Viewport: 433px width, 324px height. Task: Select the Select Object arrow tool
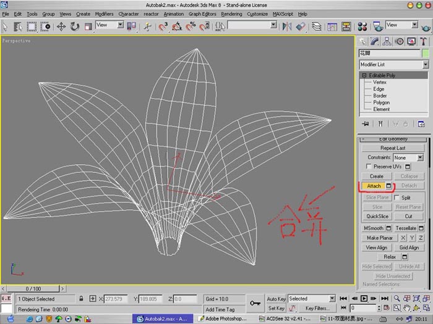pyautogui.click(x=5, y=27)
